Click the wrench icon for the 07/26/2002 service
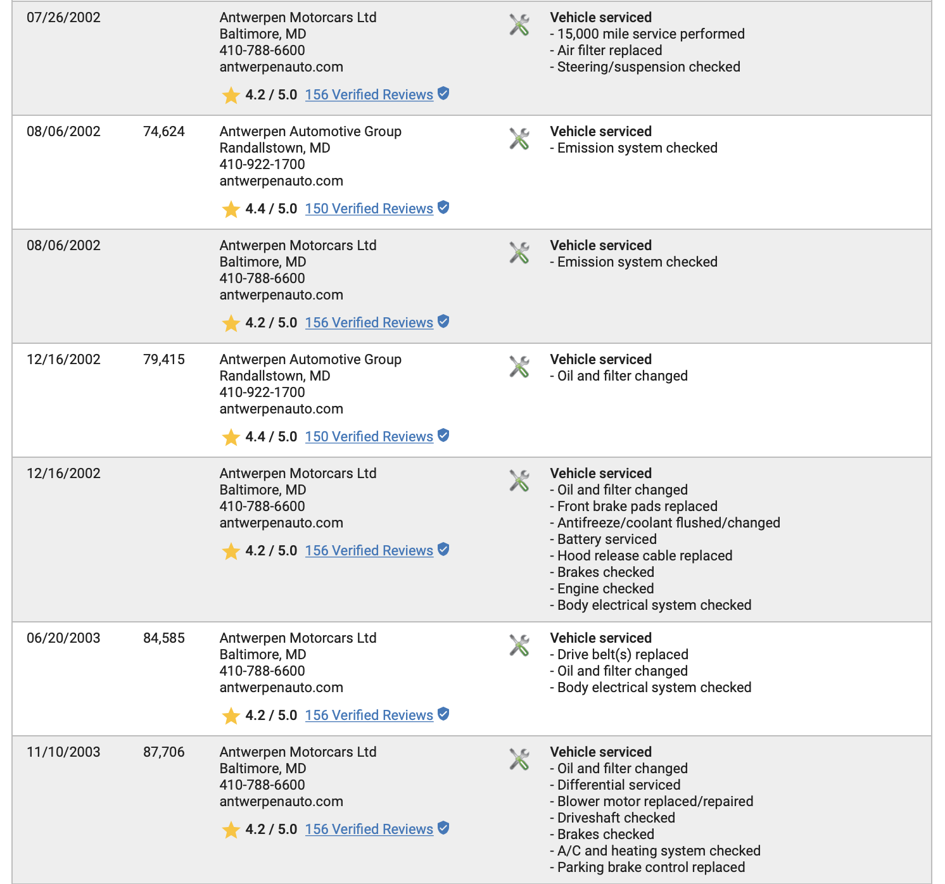This screenshot has width=945, height=884. coord(519,25)
